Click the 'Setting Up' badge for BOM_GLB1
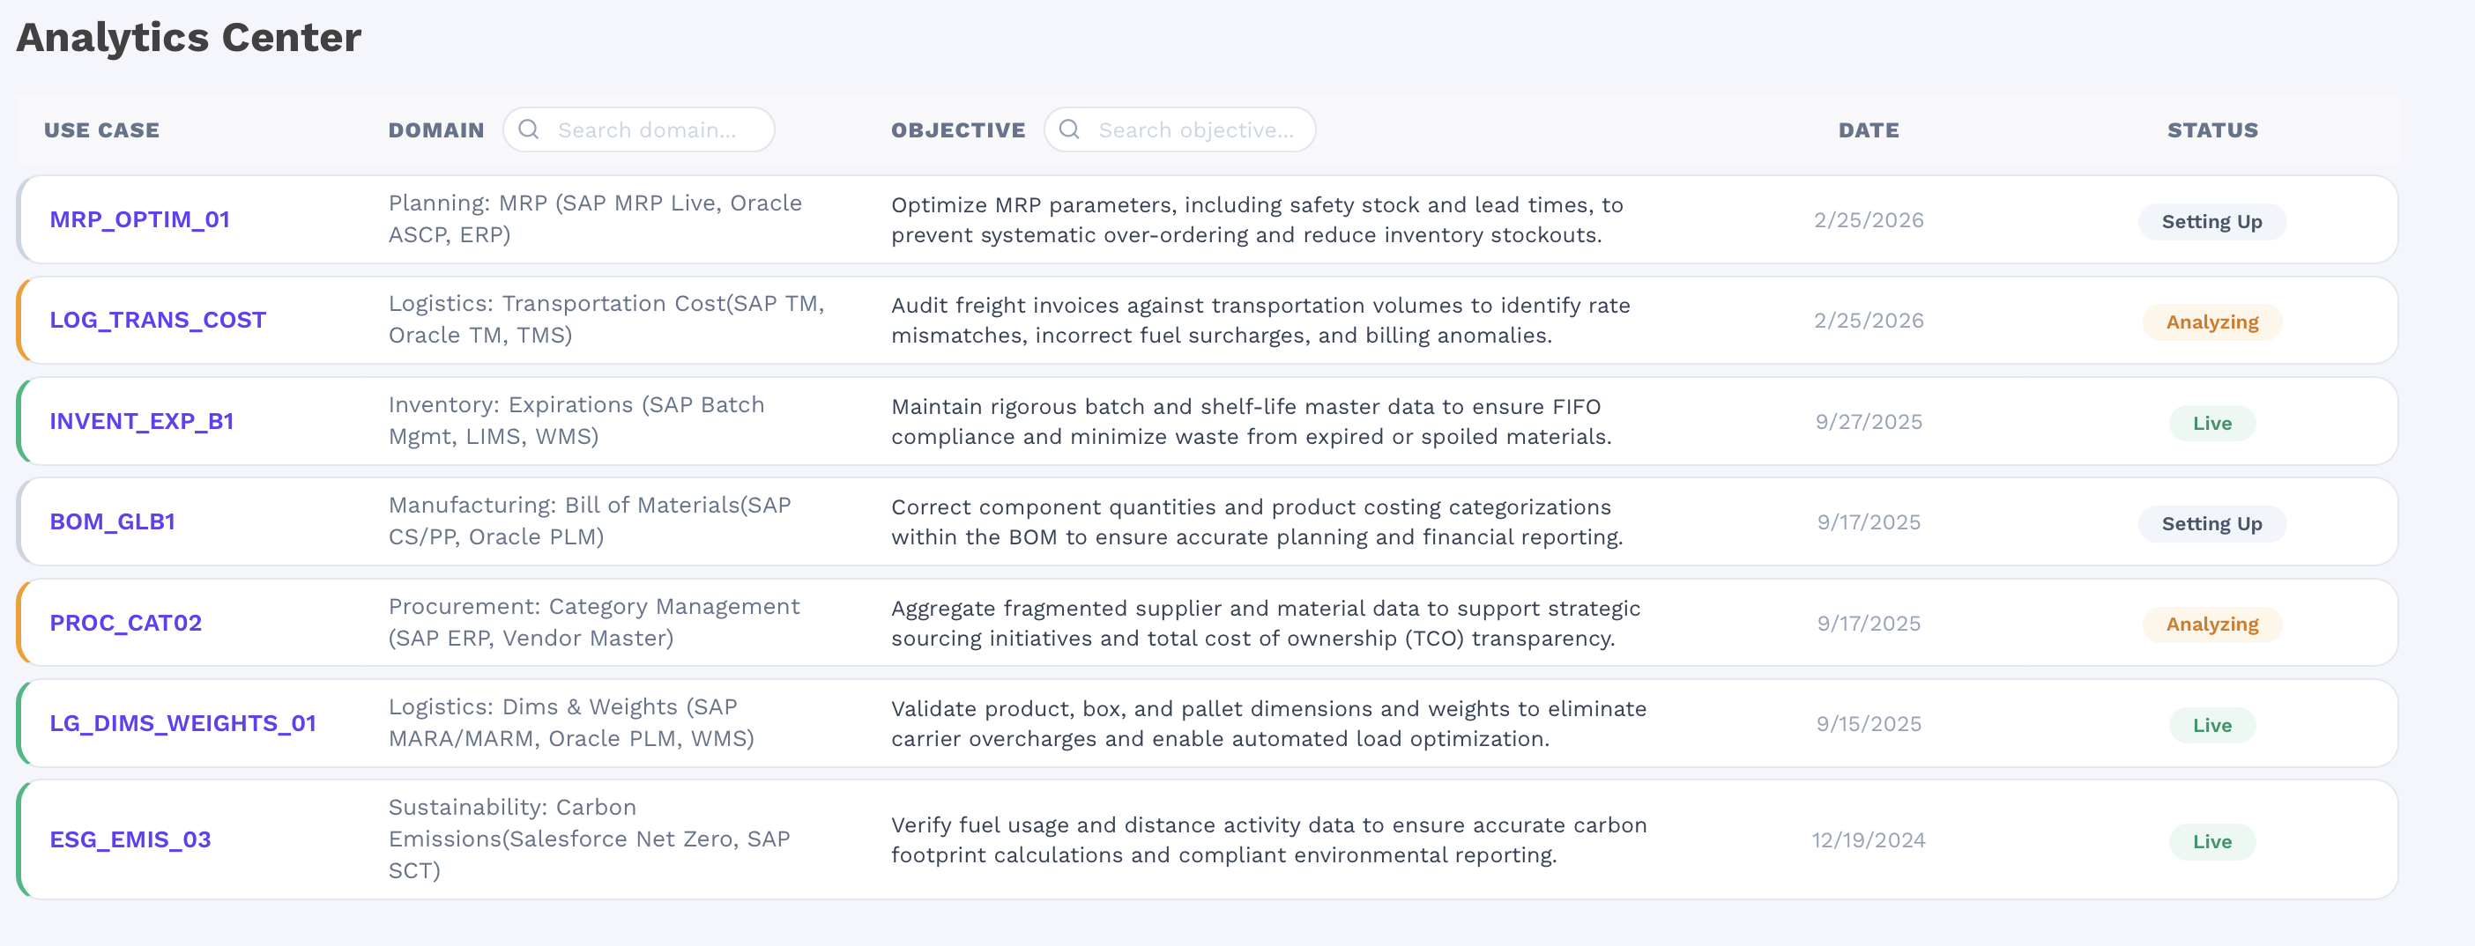The width and height of the screenshot is (2475, 946). (2211, 523)
